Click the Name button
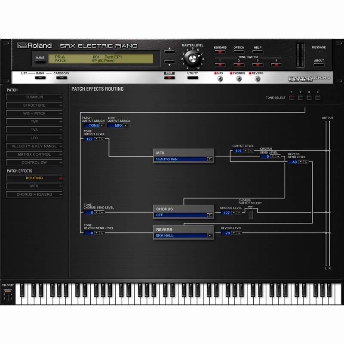 click(x=40, y=62)
